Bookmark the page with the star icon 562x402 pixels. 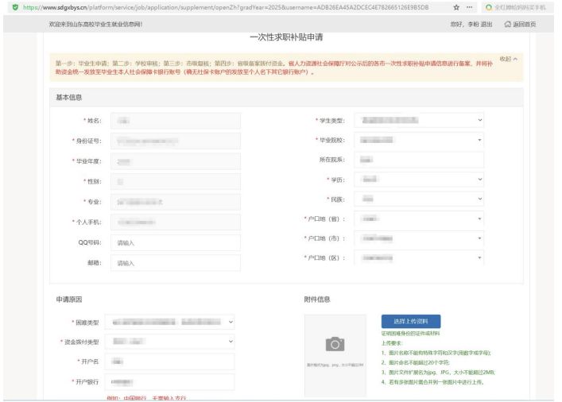(456, 7)
